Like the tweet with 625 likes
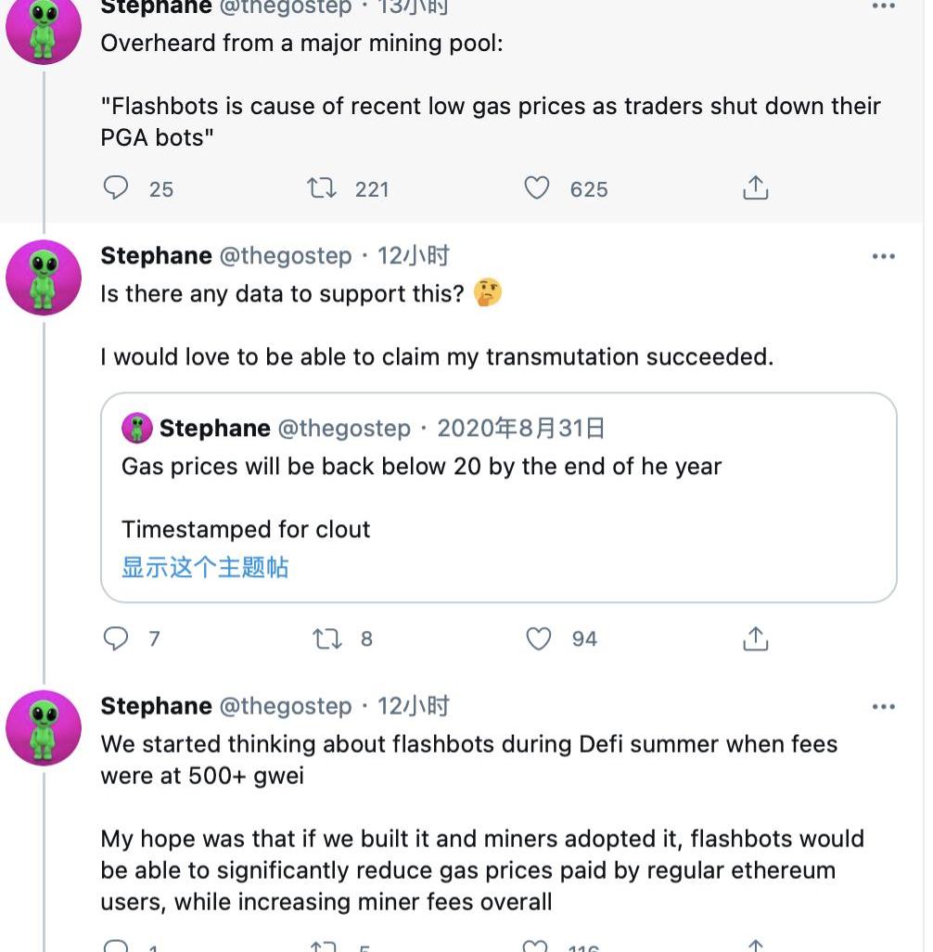The height and width of the screenshot is (952, 933). tap(537, 188)
